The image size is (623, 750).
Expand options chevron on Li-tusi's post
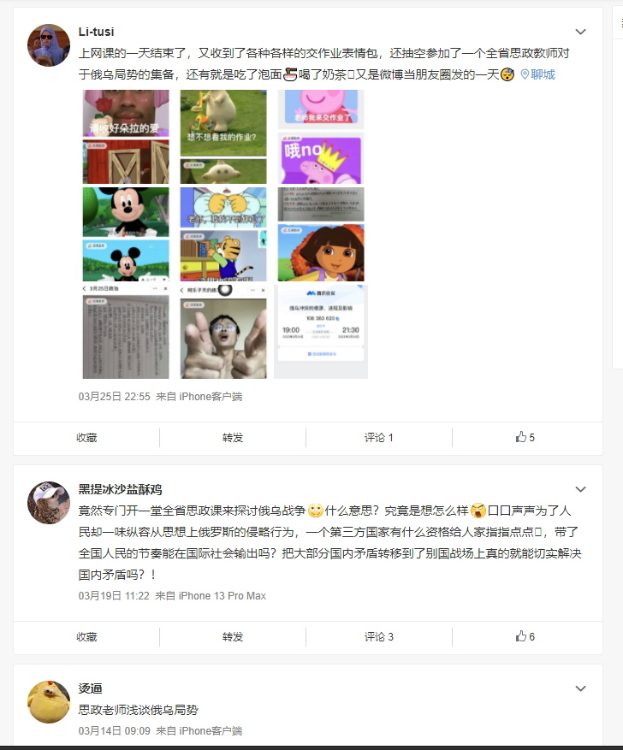[580, 32]
